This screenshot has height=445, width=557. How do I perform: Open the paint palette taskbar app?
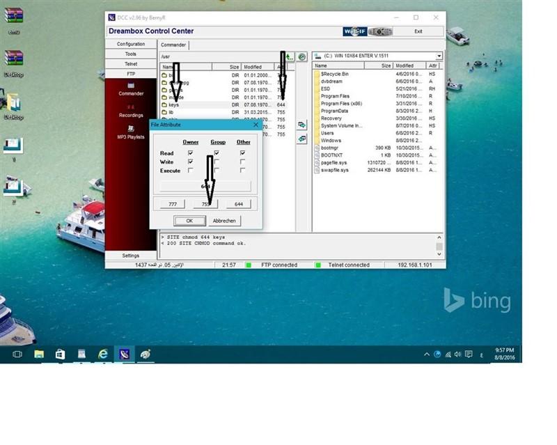pyautogui.click(x=146, y=354)
